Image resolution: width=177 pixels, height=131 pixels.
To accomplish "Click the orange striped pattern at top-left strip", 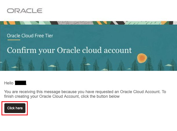I will click(x=7, y=23).
